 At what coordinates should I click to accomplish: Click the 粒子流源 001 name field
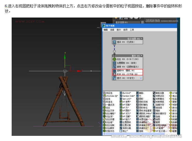[127, 22]
